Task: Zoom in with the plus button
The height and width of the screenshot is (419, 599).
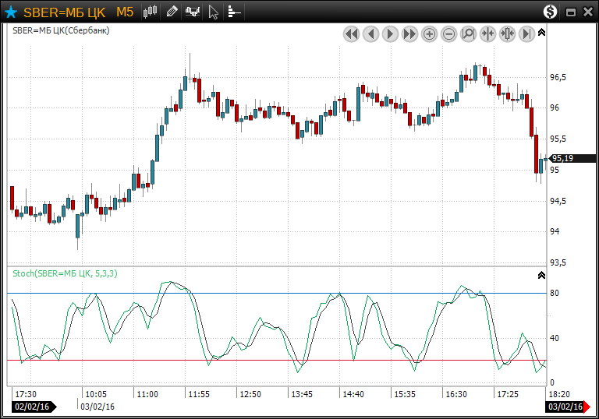Action: (430, 34)
